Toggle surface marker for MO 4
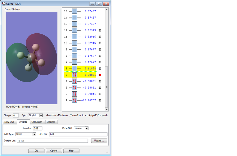 (100, 81)
